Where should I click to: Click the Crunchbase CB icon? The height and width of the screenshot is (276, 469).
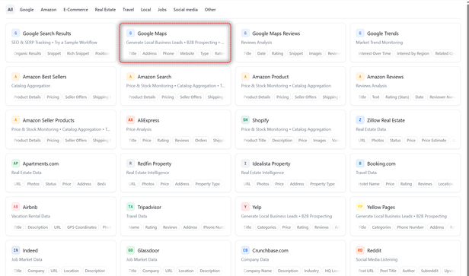[x=245, y=250]
